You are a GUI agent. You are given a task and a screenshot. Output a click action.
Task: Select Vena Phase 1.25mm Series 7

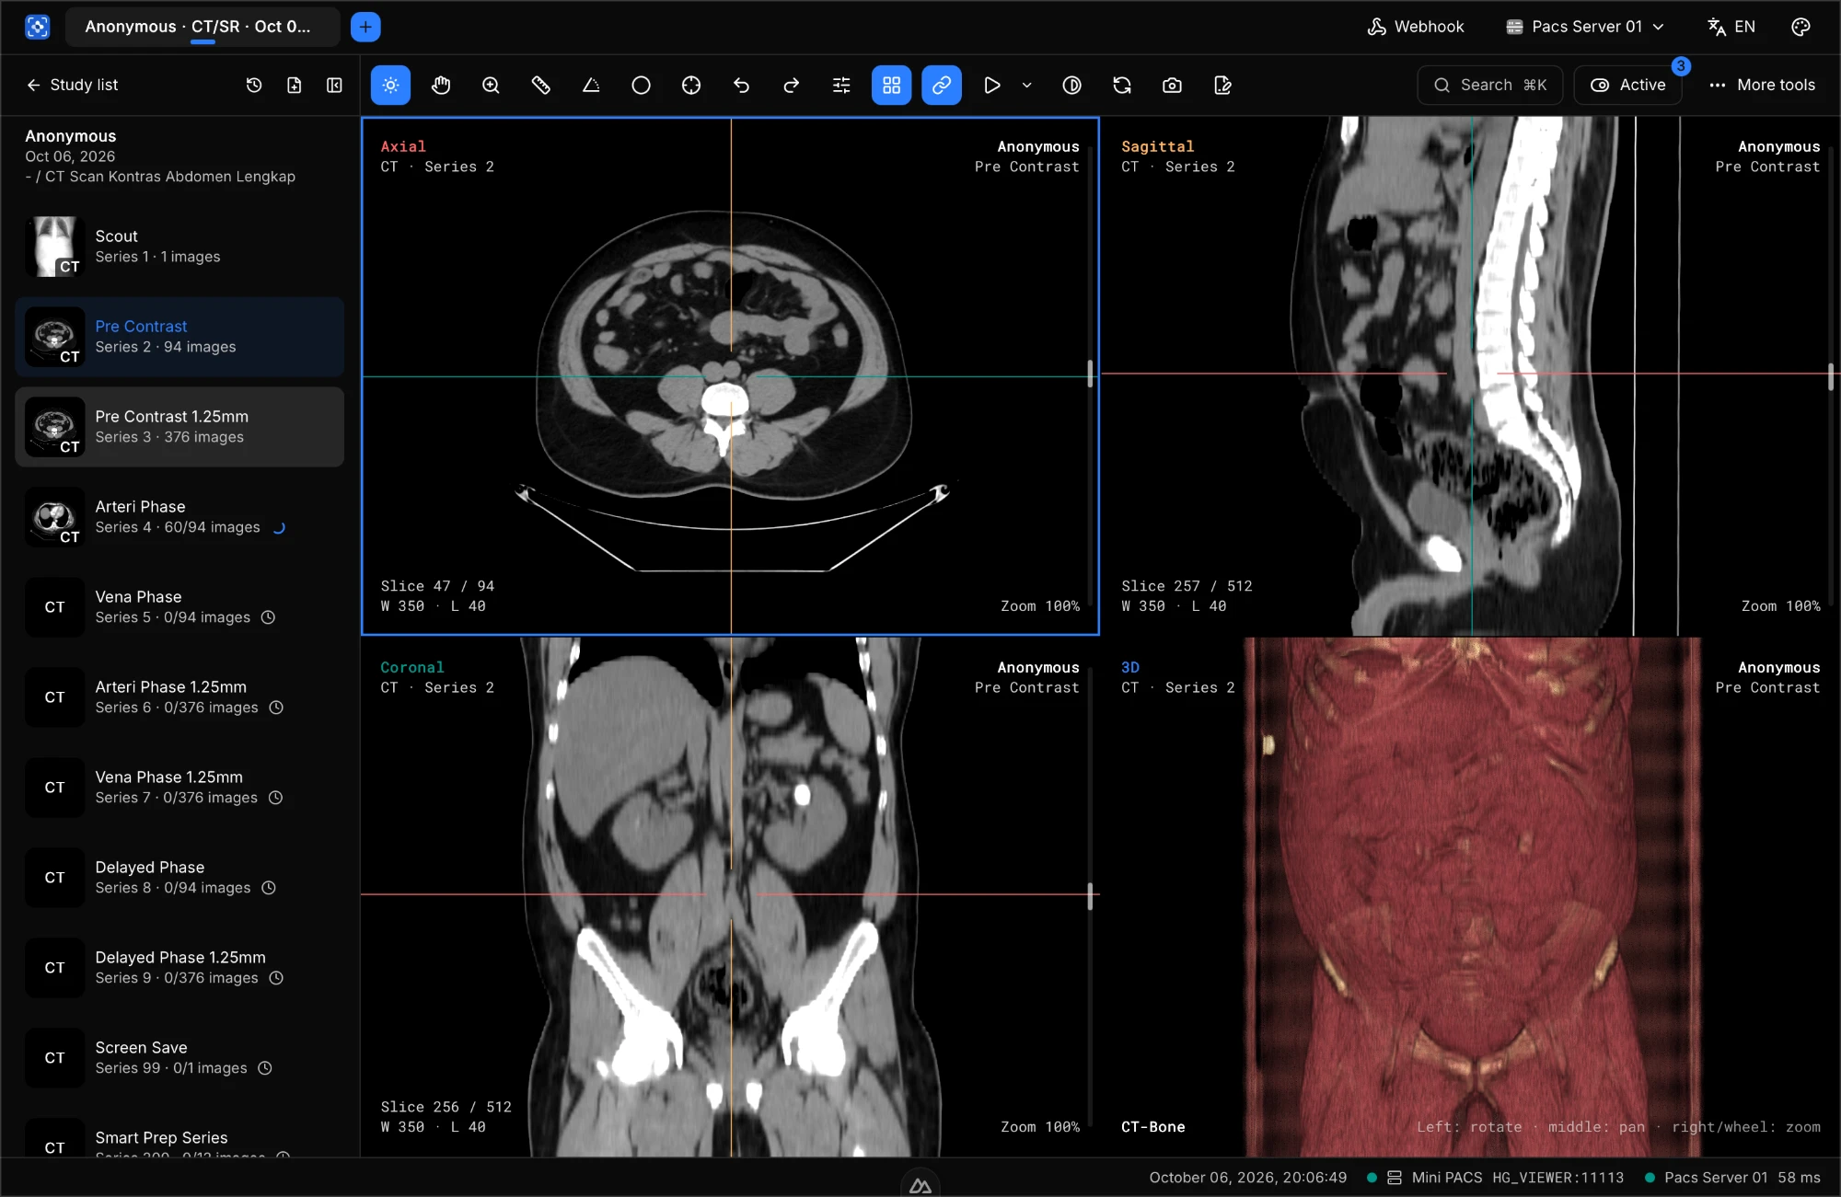tap(179, 788)
